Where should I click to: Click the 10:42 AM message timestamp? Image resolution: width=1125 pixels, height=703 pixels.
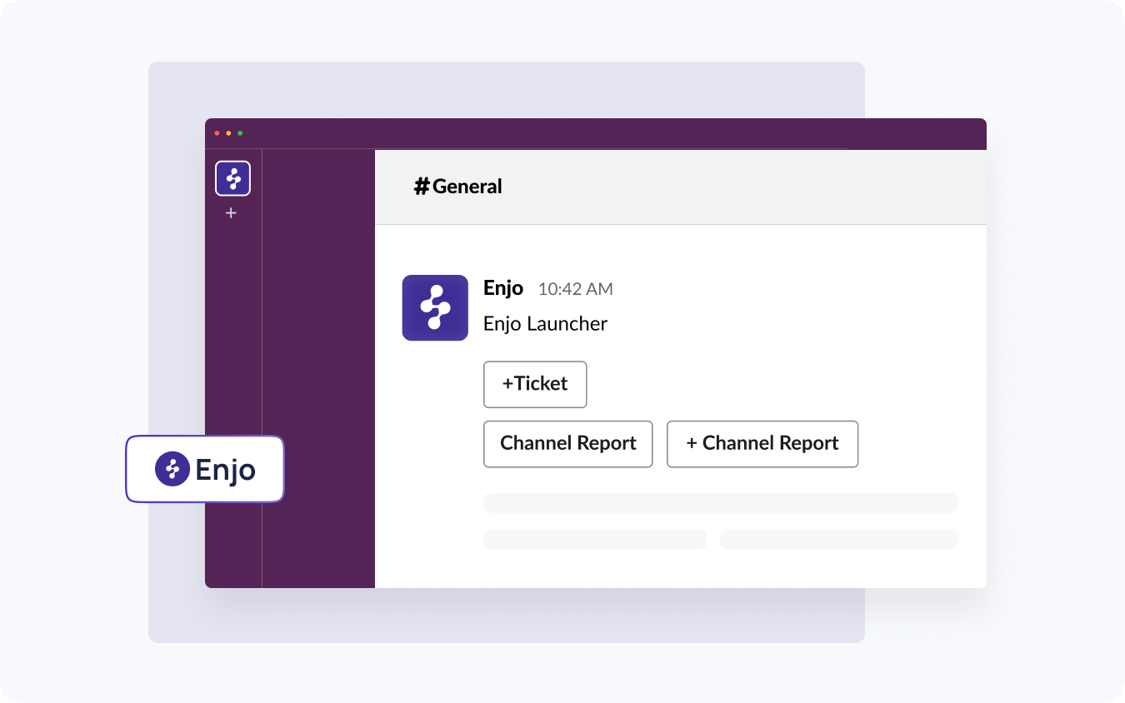(x=576, y=289)
